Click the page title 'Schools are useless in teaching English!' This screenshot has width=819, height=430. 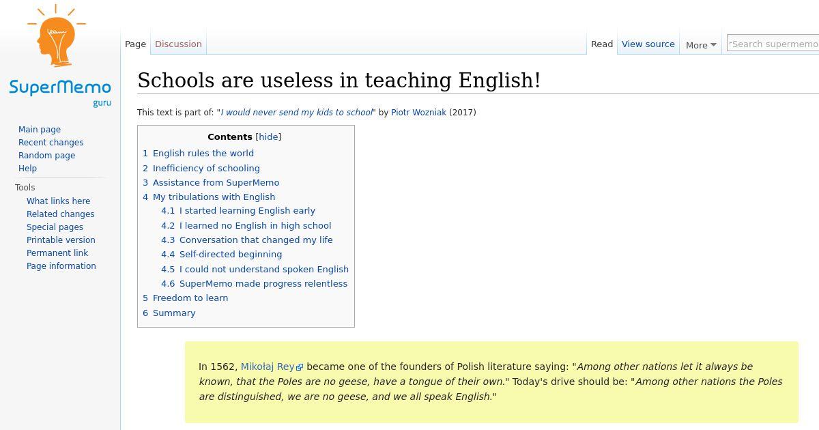point(339,81)
